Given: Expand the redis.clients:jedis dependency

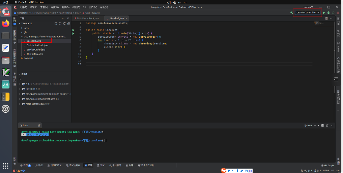Looking at the screenshot, I should 20,104.
